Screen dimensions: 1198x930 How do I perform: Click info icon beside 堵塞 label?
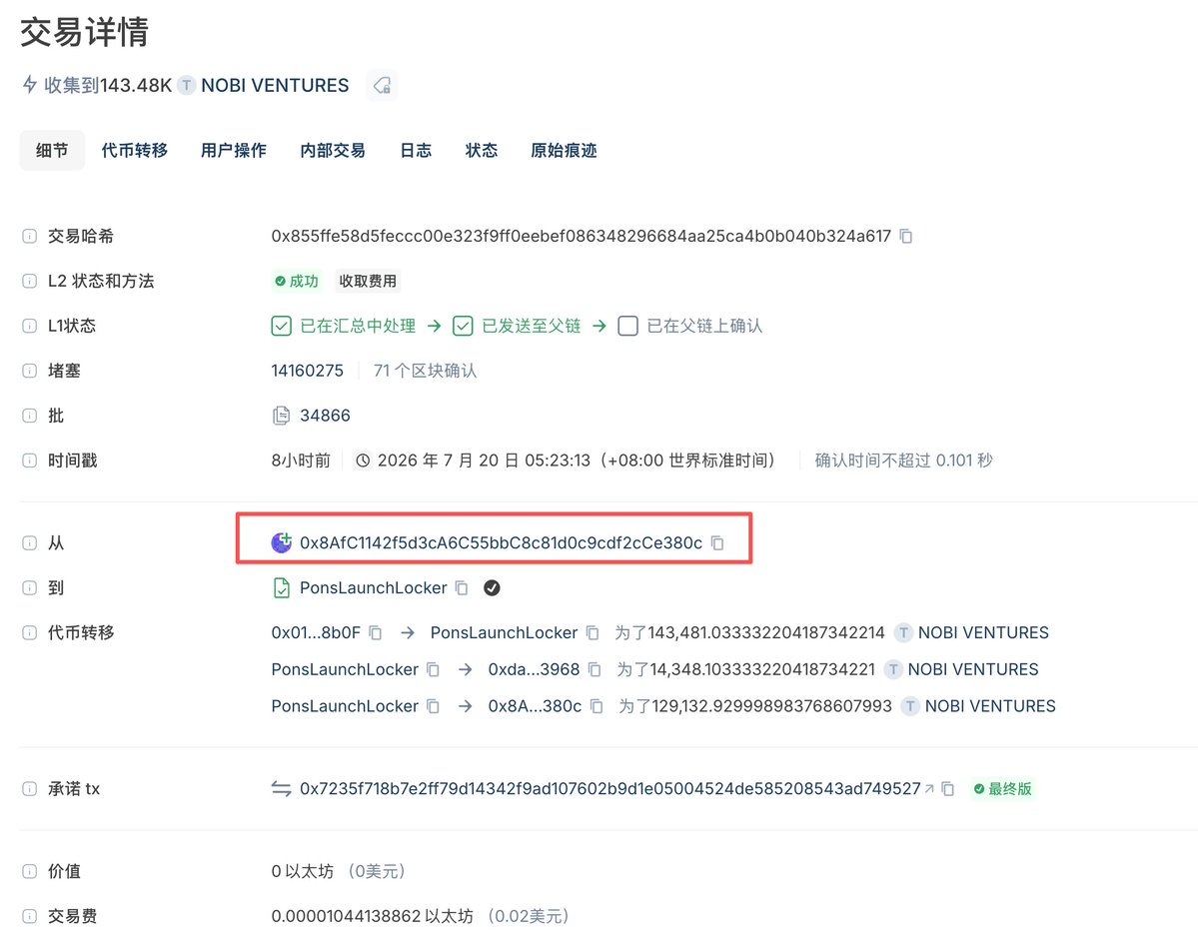click(30, 371)
